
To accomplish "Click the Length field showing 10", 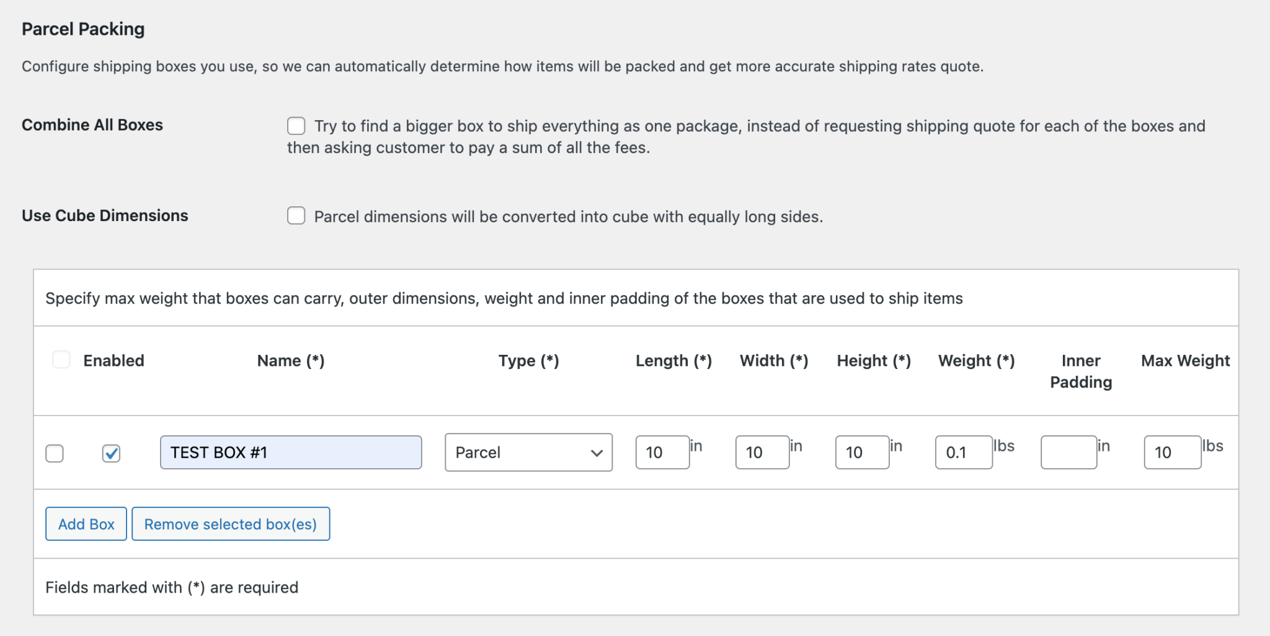I will click(662, 452).
